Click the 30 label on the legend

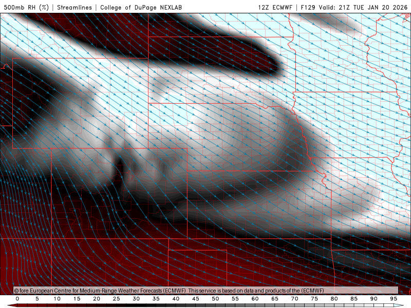click(x=136, y=299)
